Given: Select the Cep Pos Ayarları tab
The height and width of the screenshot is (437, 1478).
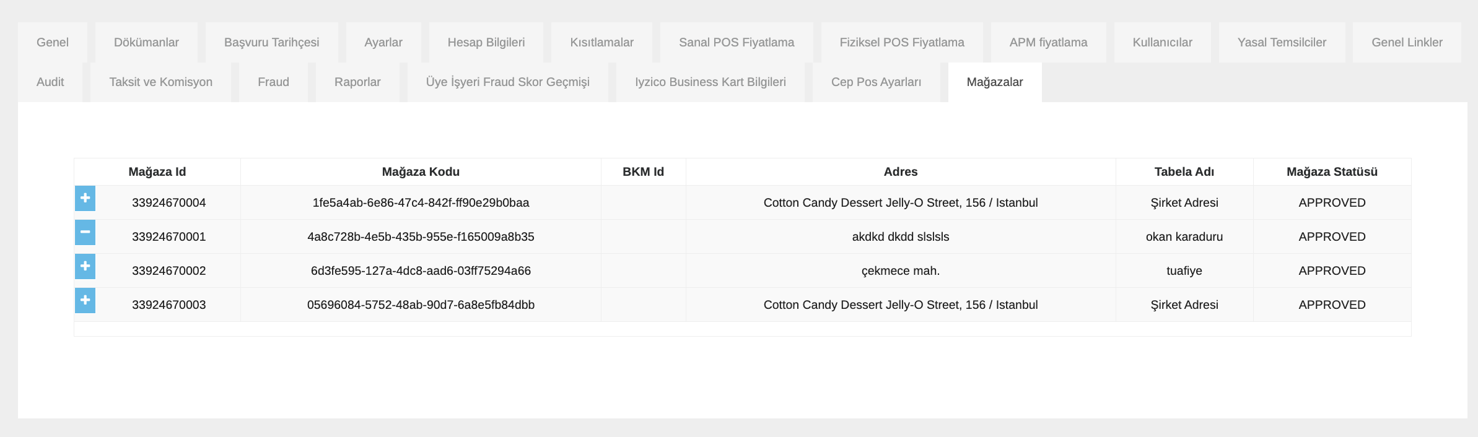Looking at the screenshot, I should [x=876, y=82].
